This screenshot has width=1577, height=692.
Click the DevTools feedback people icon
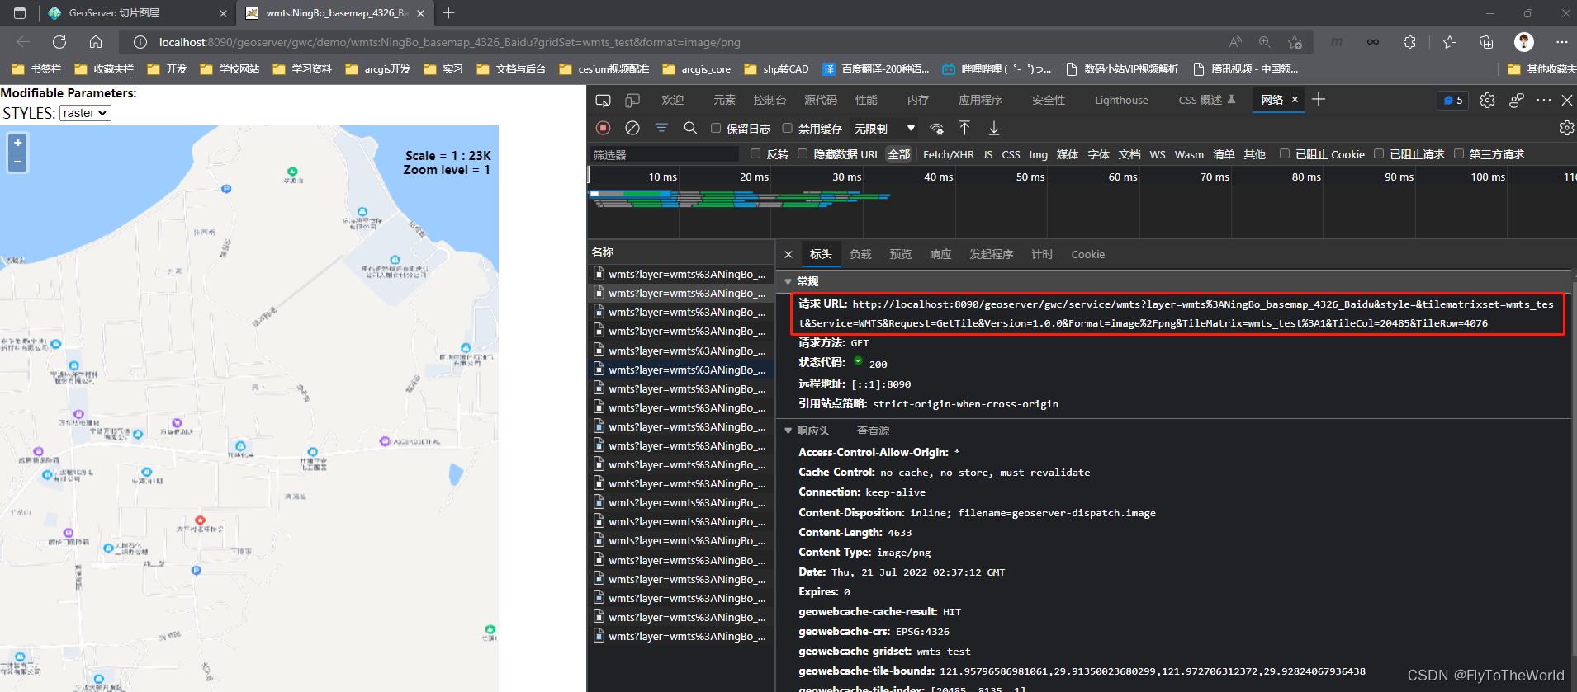[x=1517, y=100]
